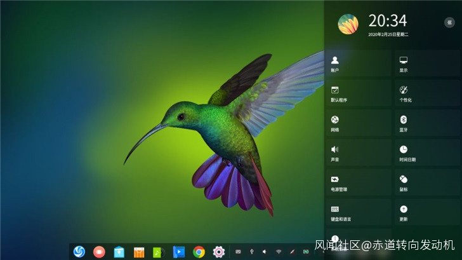
Task: Click the date 2020年2月25日星期二
Action: [x=388, y=34]
